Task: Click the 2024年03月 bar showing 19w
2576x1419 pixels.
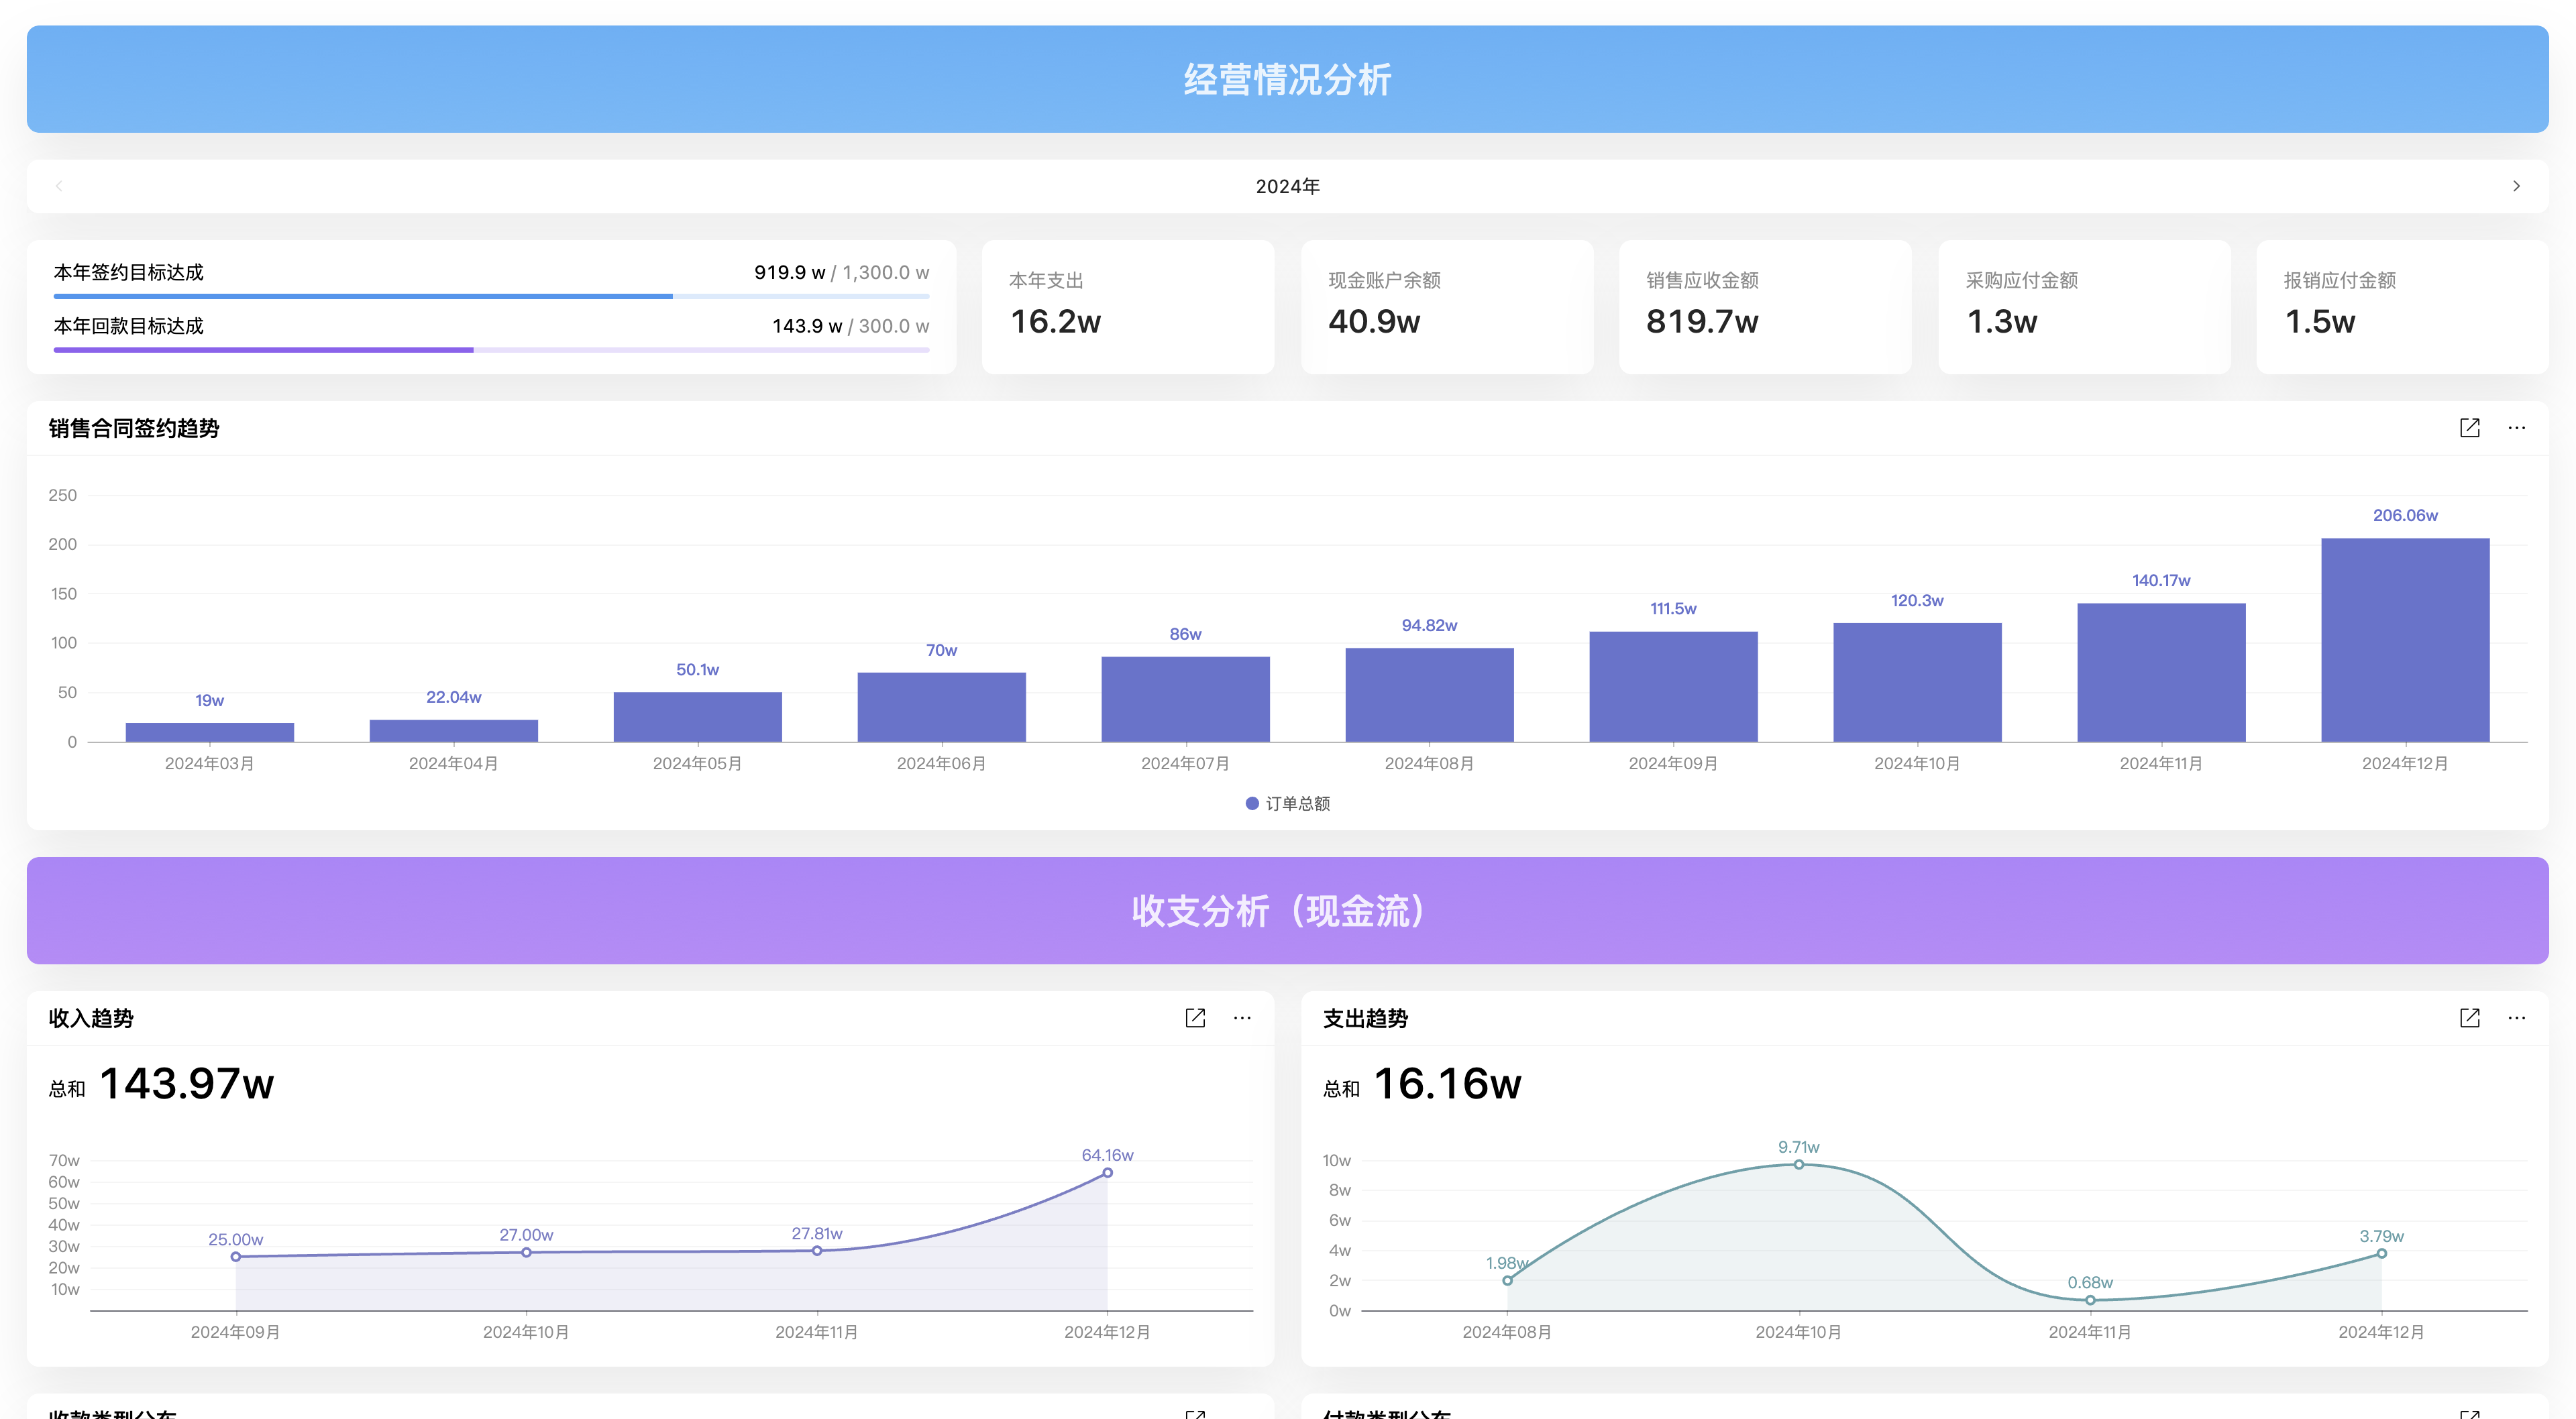Action: coord(209,732)
